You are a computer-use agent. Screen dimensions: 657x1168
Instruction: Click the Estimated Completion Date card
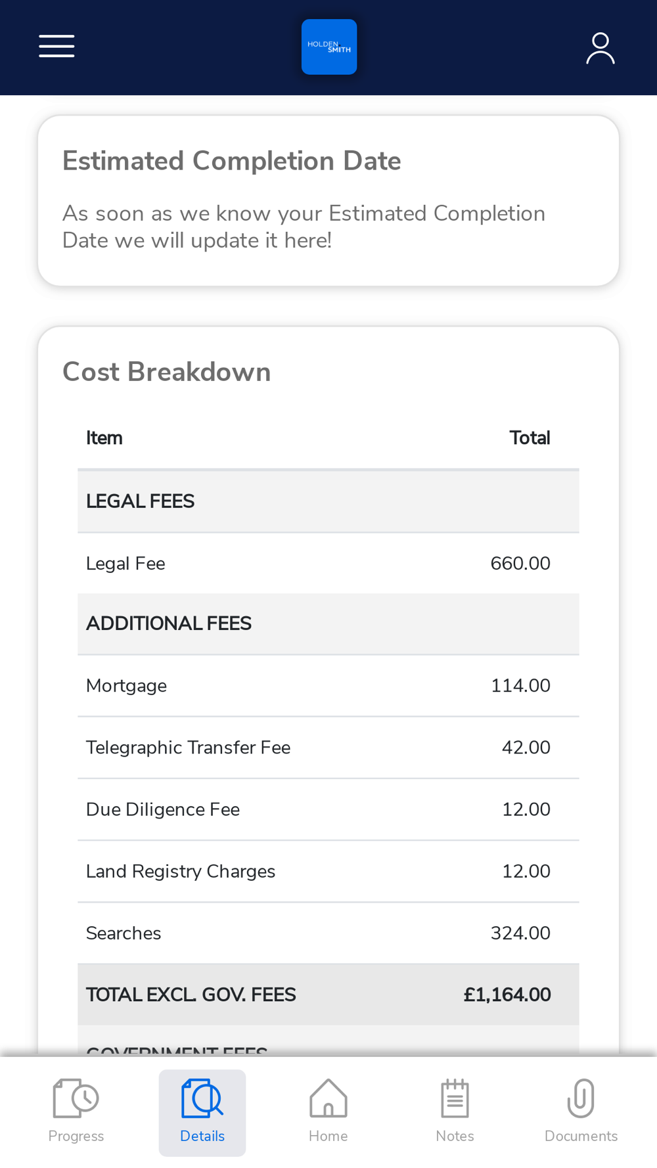pos(328,200)
